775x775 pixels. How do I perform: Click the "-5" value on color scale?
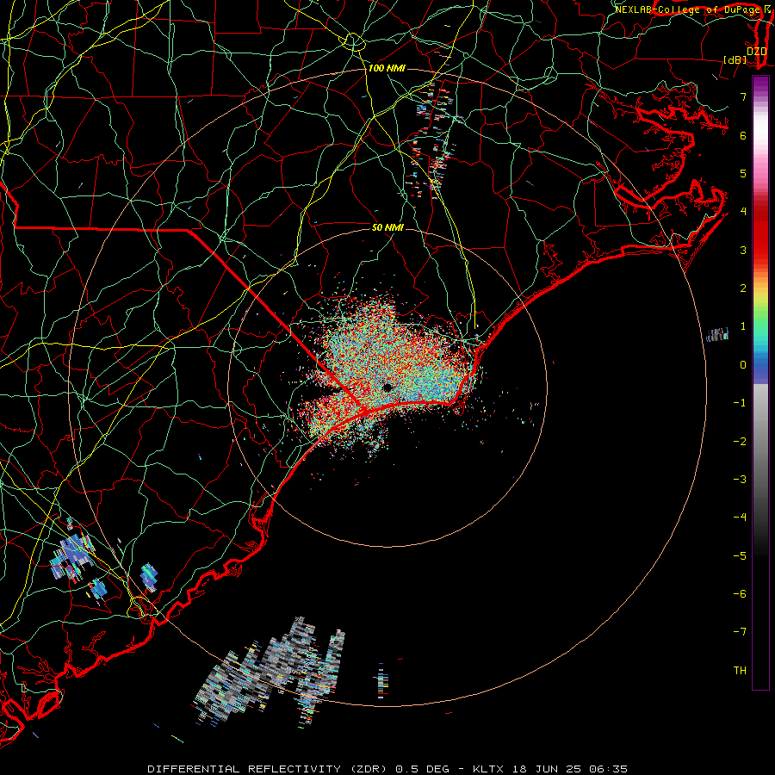[740, 555]
